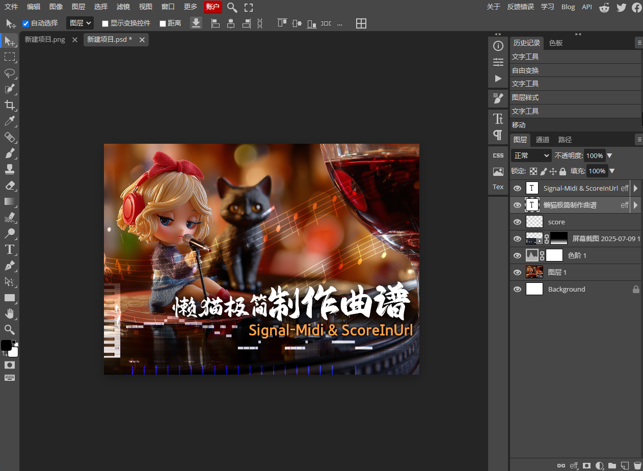
Task: Click the red 账户 button
Action: pos(212,7)
